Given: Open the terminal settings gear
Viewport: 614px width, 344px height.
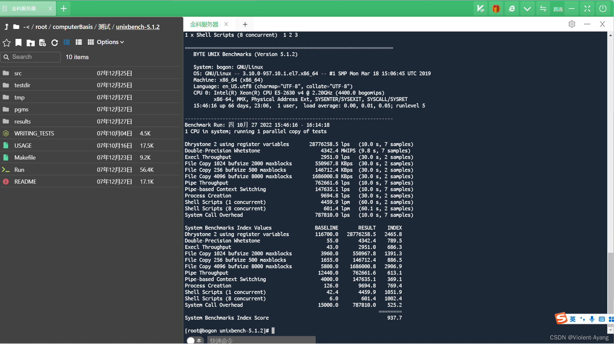Looking at the screenshot, I should pyautogui.click(x=572, y=24).
